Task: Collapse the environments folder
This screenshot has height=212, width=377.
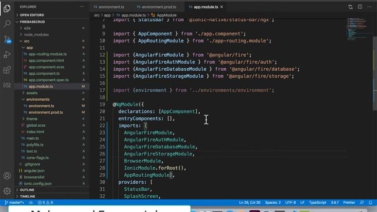Action: pyautogui.click(x=38, y=100)
